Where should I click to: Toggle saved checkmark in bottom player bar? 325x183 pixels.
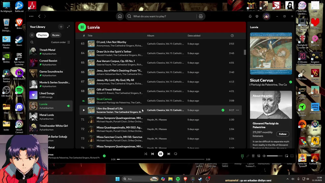click(x=104, y=156)
